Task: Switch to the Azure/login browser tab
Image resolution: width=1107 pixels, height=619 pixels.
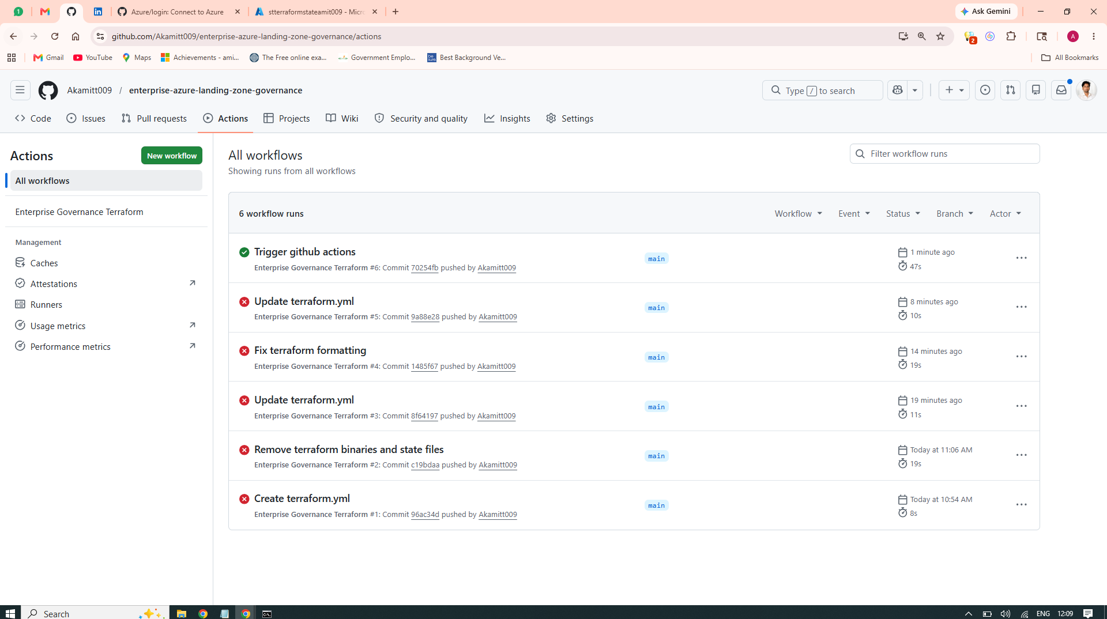Action: coord(178,12)
